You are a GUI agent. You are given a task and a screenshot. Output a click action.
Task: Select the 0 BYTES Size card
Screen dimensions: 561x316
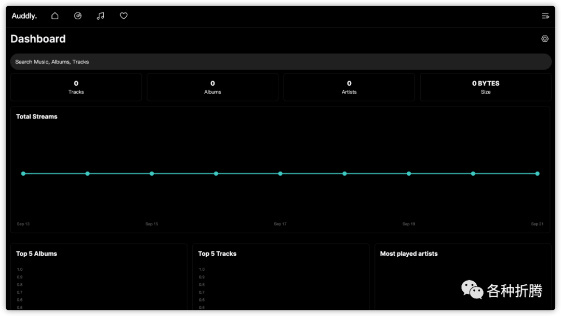click(x=486, y=87)
